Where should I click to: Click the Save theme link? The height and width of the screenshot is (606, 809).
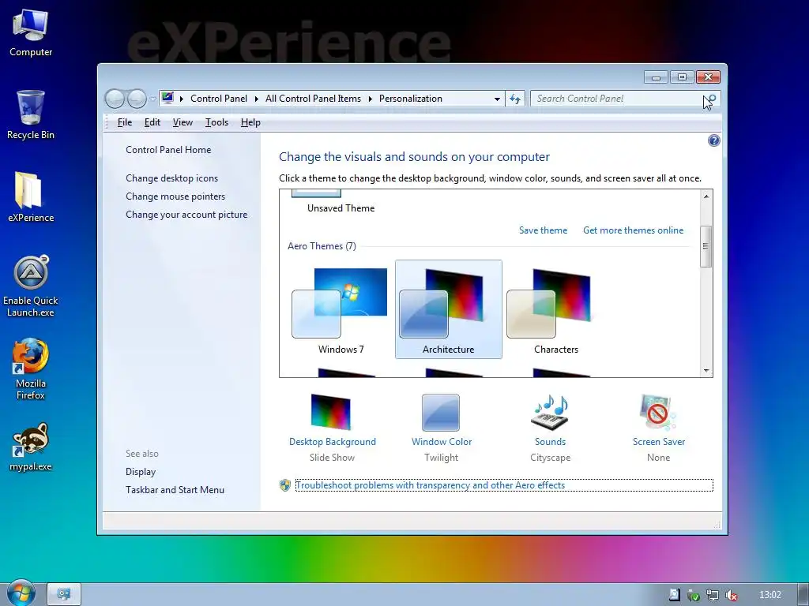[x=543, y=230]
